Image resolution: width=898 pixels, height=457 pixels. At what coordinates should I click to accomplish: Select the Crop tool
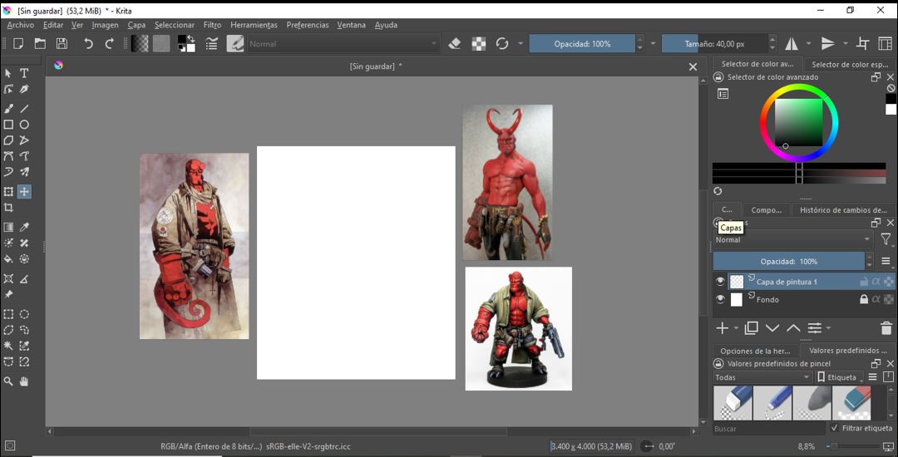pyautogui.click(x=8, y=208)
